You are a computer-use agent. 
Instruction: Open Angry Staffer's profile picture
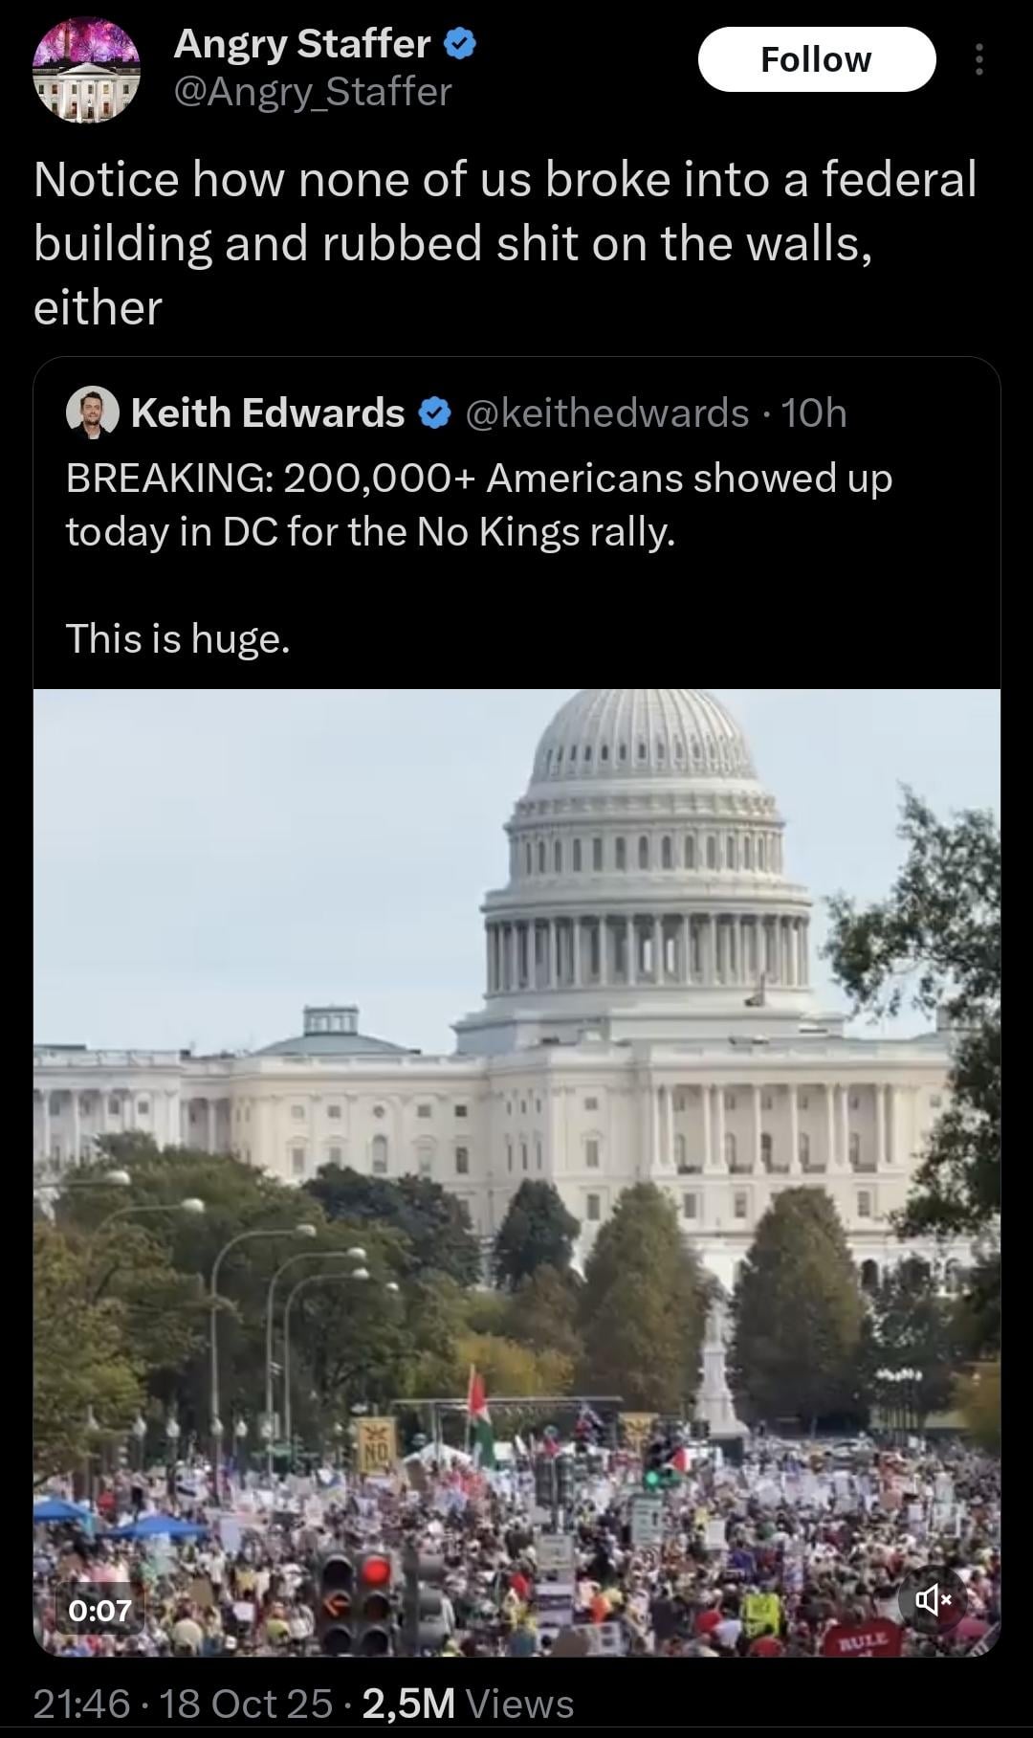86,69
